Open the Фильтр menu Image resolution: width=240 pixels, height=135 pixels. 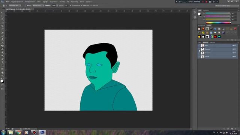point(62,2)
